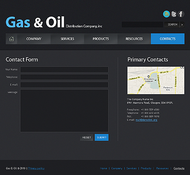Click the search arrow button
This screenshot has width=190, height=175.
tap(182, 25)
